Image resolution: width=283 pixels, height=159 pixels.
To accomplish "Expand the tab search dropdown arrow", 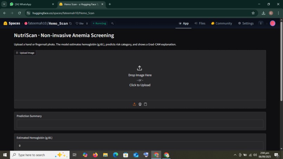I will tap(4, 4).
